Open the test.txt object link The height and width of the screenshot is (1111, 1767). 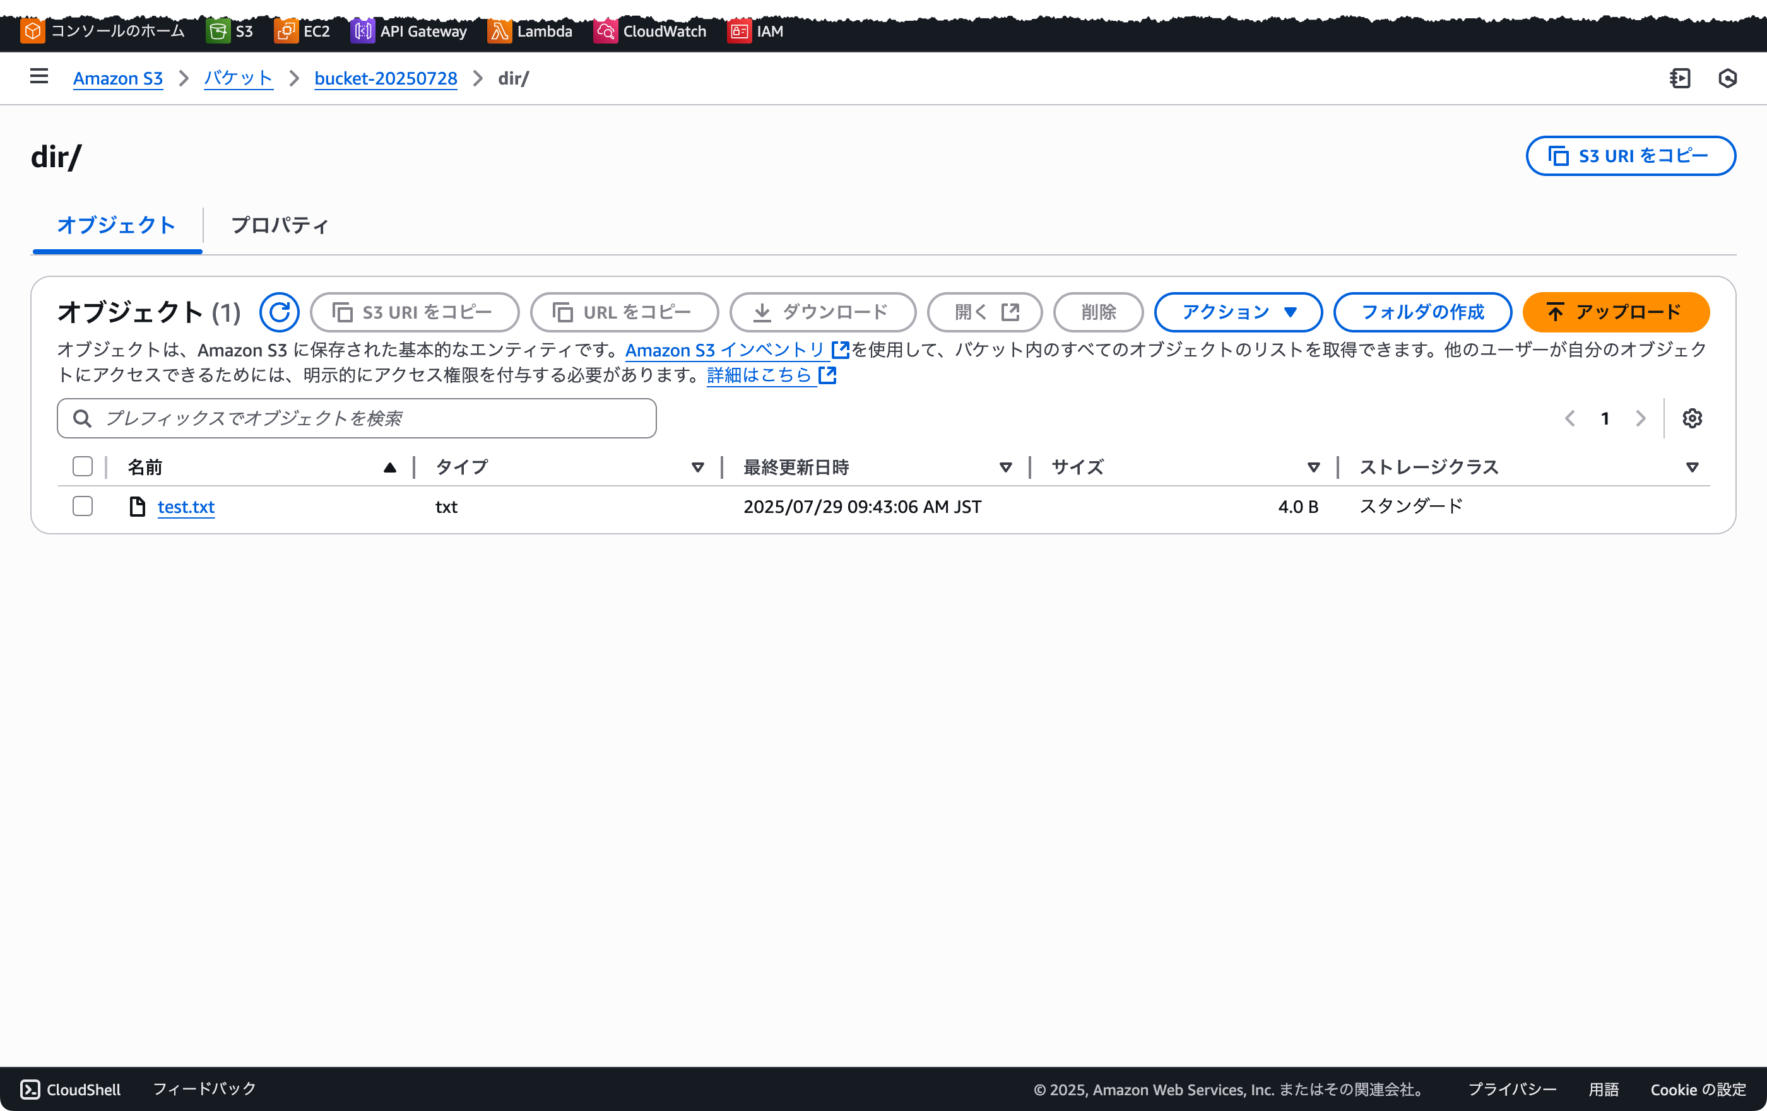186,507
